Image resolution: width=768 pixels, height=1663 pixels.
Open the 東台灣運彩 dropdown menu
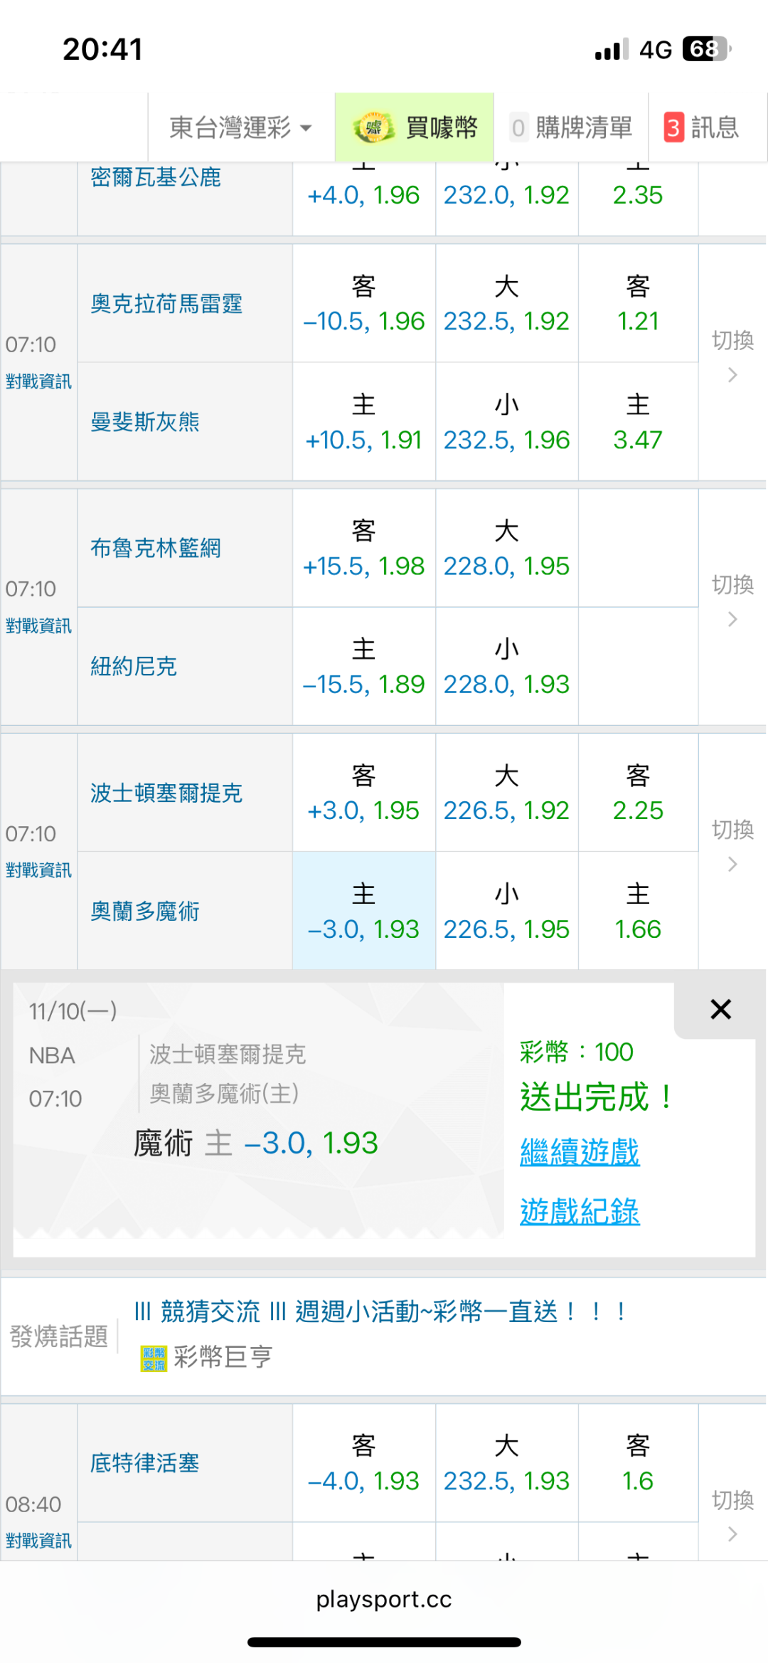pos(240,128)
